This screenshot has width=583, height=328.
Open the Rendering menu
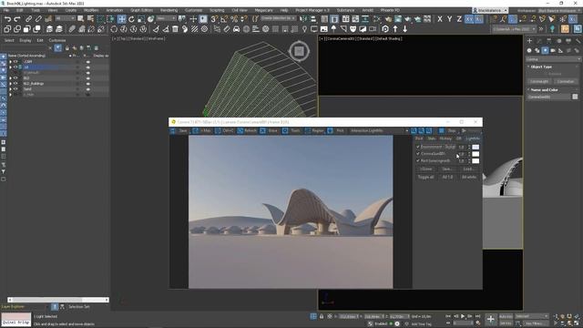[169, 10]
